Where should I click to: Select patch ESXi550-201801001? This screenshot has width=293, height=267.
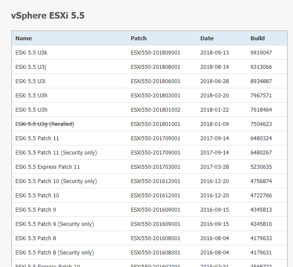156,124
